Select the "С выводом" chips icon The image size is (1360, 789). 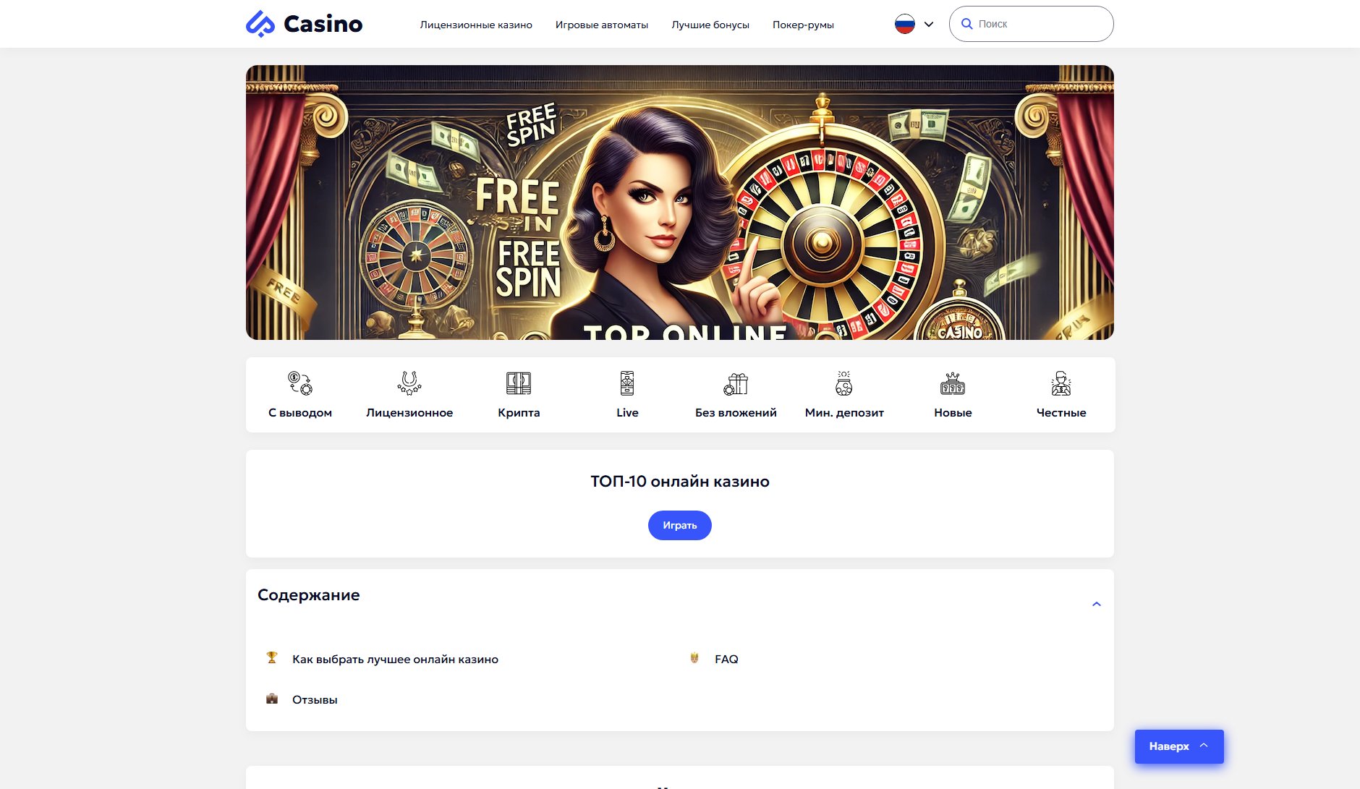tap(300, 383)
